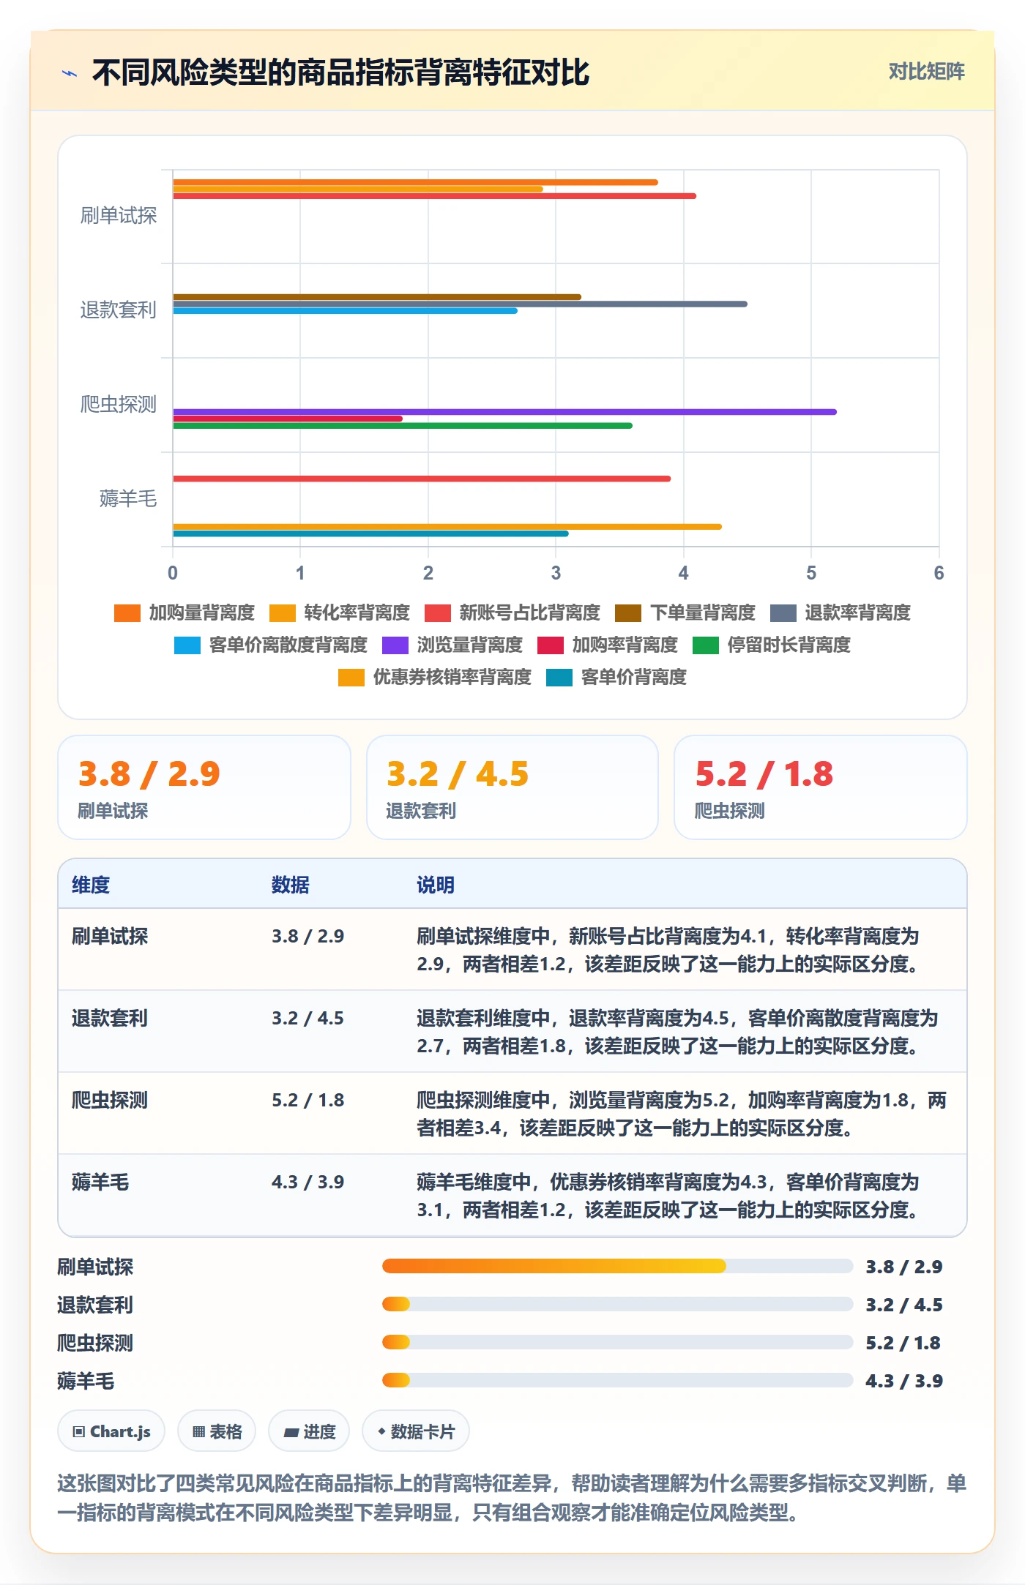
Task: Select the 退款套利 table row name
Action: click(110, 1018)
